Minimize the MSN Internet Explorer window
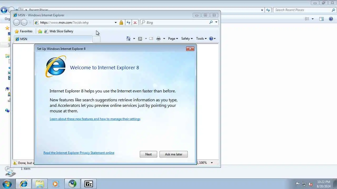Viewport: 337px width, 189px height. click(x=196, y=15)
